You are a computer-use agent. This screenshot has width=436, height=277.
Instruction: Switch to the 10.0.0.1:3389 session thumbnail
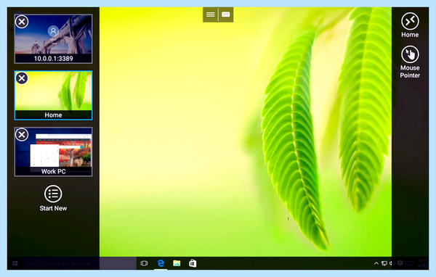pyautogui.click(x=53, y=39)
